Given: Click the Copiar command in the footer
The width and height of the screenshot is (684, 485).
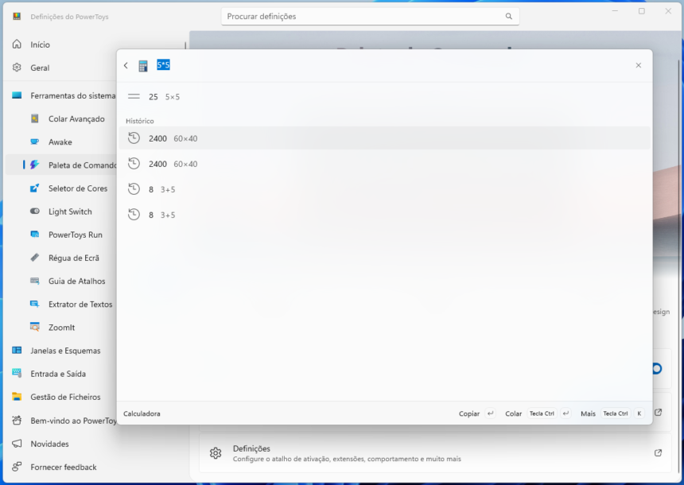Looking at the screenshot, I should click(x=476, y=413).
